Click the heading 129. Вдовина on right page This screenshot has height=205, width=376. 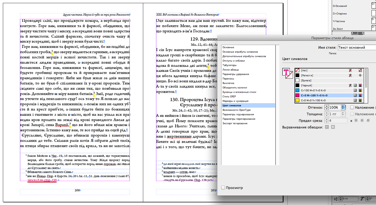tap(204, 39)
